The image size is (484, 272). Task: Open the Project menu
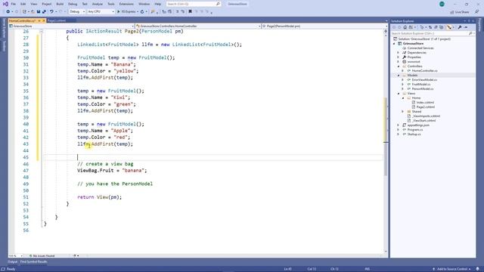click(47, 4)
